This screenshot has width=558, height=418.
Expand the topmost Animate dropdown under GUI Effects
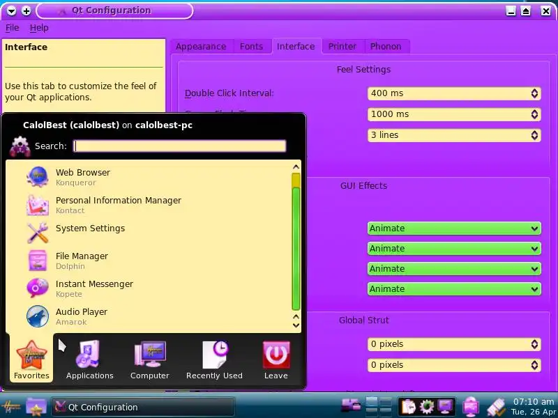click(454, 229)
